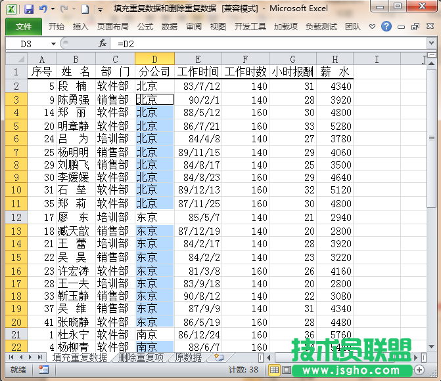441x381 pixels.
Task: Switch to 删除重复项 worksheet tab
Action: click(141, 357)
